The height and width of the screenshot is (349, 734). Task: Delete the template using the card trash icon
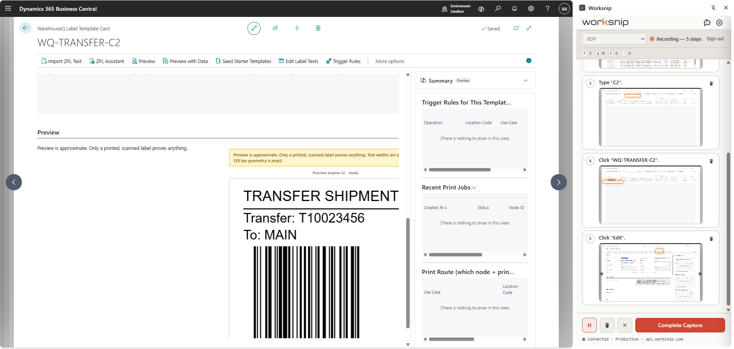tap(318, 28)
